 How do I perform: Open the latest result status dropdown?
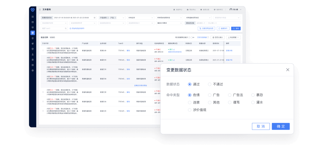198,18
